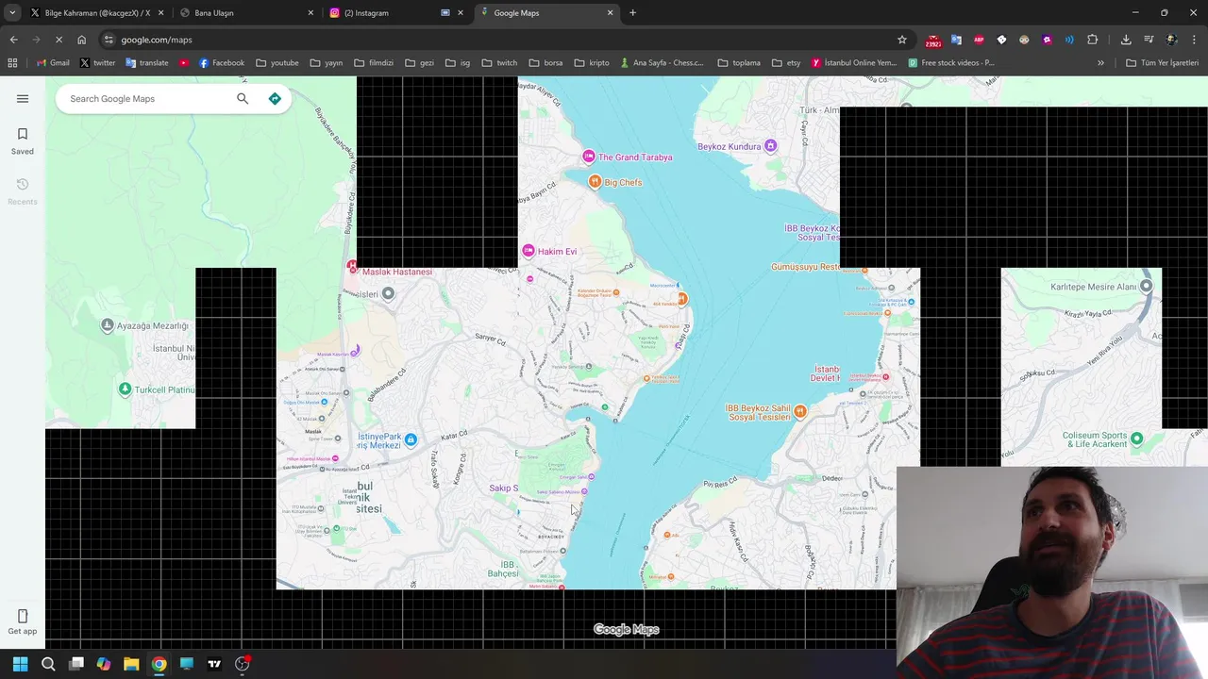Viewport: 1208px width, 679px height.
Task: Open the Recents panel
Action: click(x=23, y=190)
